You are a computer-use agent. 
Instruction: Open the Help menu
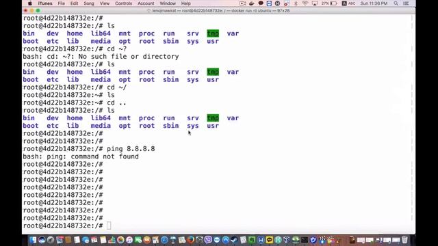point(185,3)
